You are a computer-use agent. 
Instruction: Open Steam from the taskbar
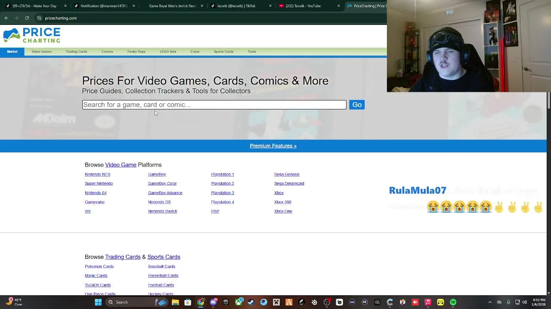[251, 302]
